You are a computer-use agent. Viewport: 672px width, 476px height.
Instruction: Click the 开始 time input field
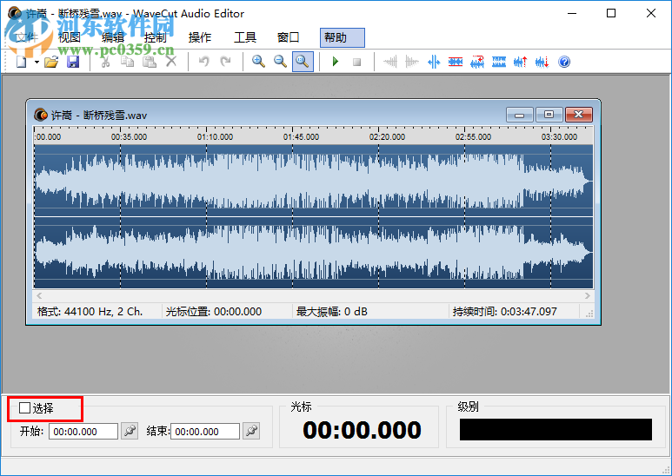click(83, 432)
